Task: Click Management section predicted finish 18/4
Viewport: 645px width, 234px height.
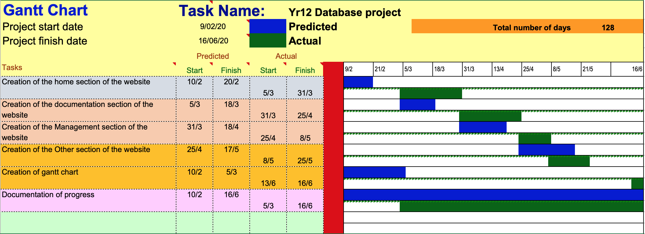Action: 231,127
